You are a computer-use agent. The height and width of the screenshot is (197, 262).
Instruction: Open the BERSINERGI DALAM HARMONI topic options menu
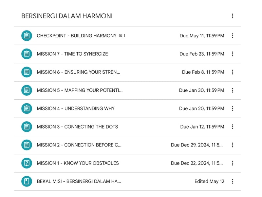click(233, 16)
